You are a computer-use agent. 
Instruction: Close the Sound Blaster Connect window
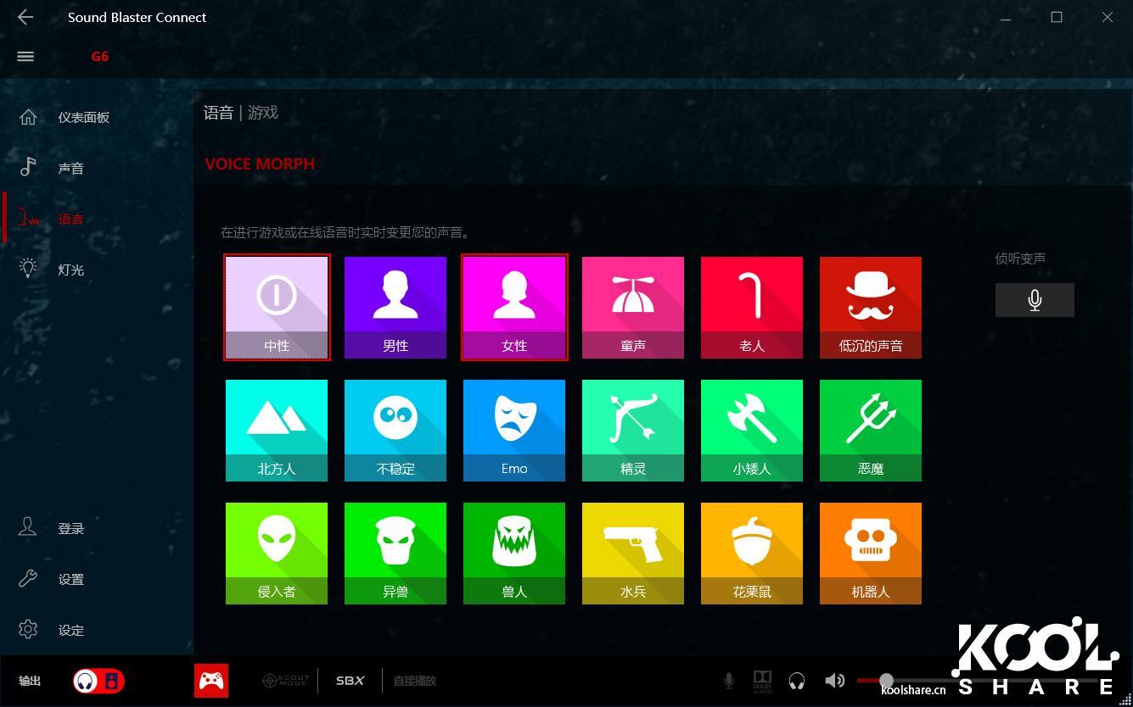click(x=1108, y=17)
